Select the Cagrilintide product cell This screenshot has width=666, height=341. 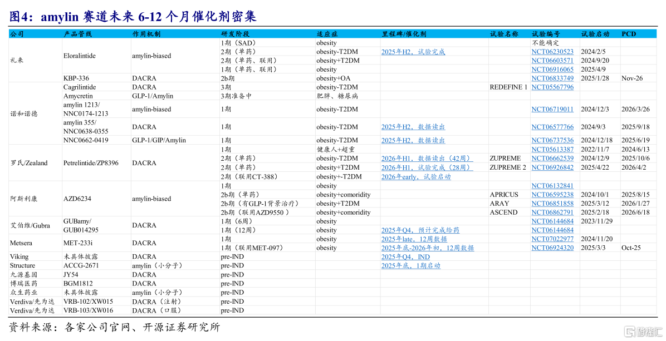80,87
